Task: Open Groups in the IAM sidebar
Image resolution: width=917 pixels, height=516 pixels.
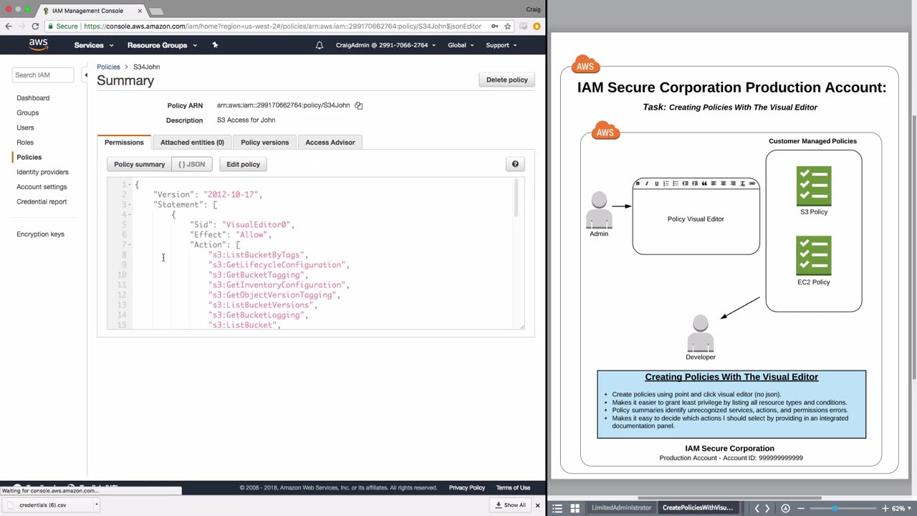Action: (28, 113)
